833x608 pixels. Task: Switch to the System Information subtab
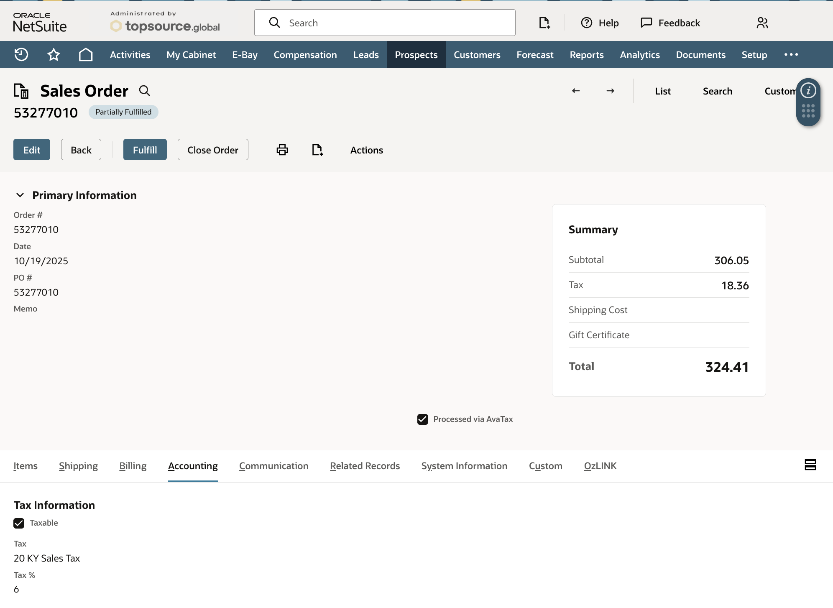(x=464, y=466)
